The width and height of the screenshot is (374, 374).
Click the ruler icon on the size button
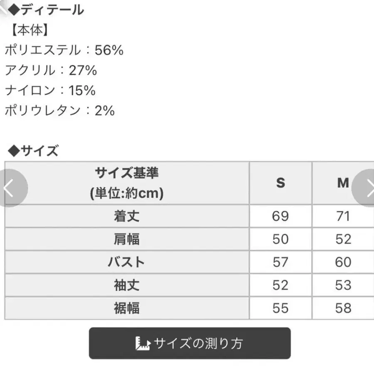pos(143,343)
